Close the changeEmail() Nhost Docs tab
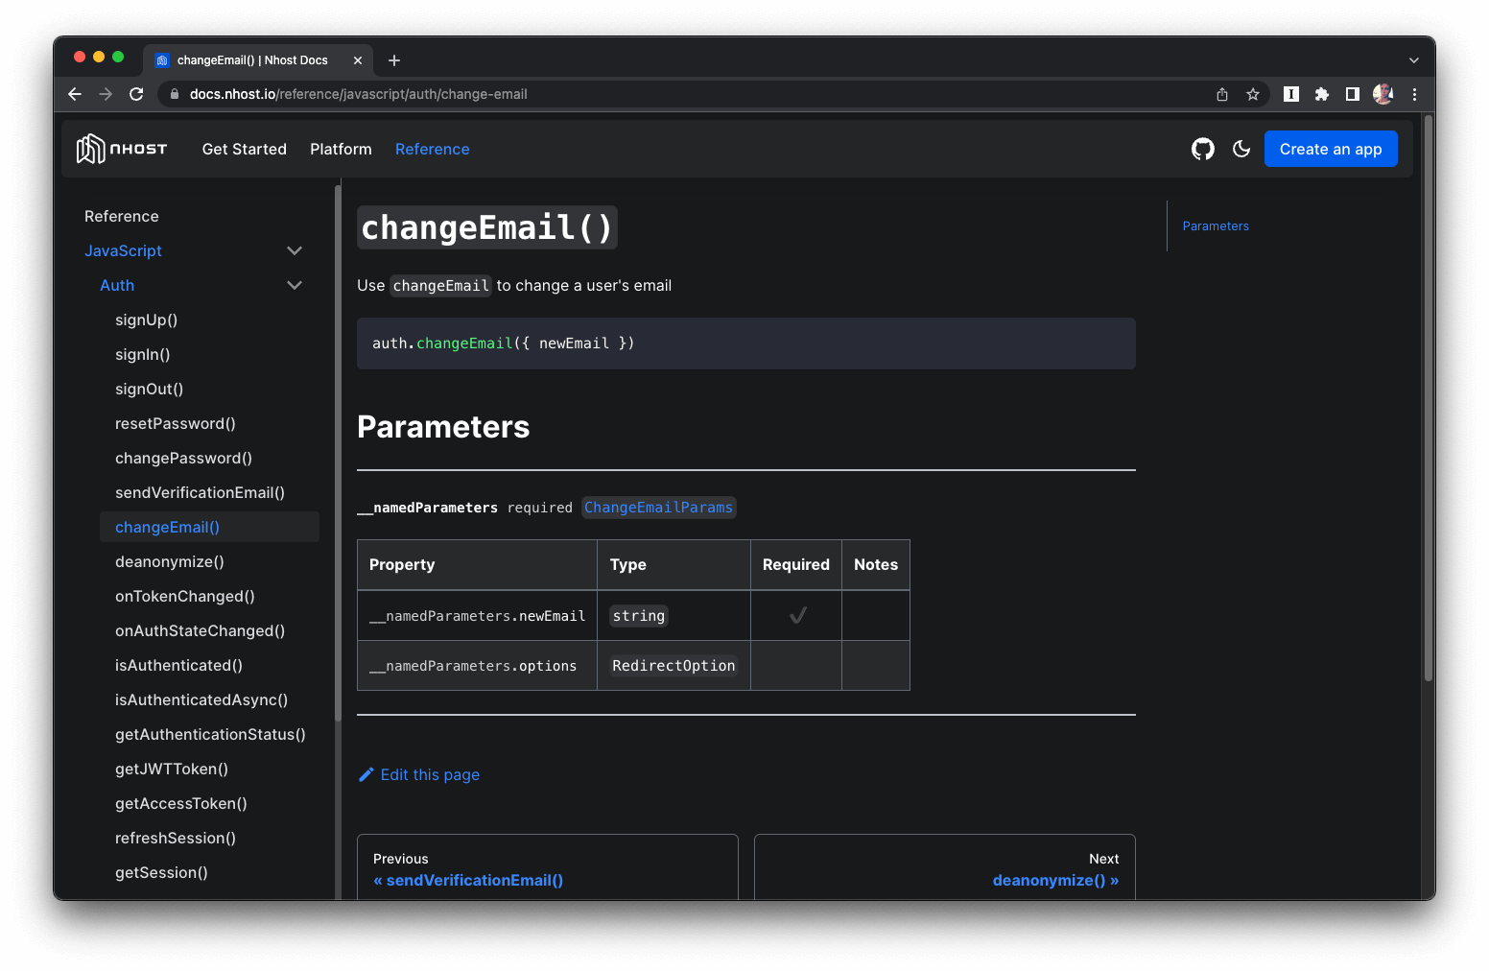Screen dimensions: 1489x971 358,60
